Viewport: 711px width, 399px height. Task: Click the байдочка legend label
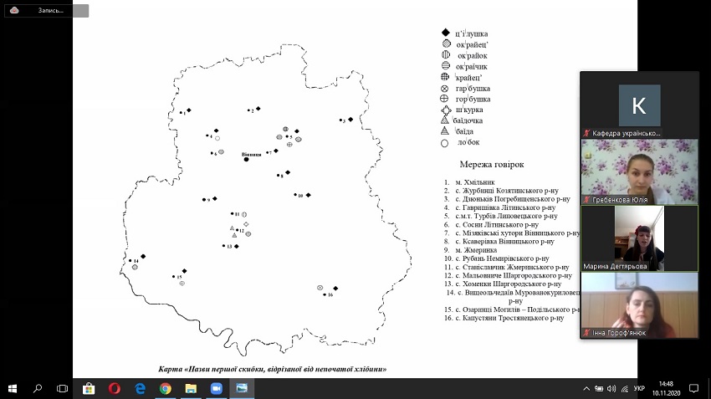point(468,120)
